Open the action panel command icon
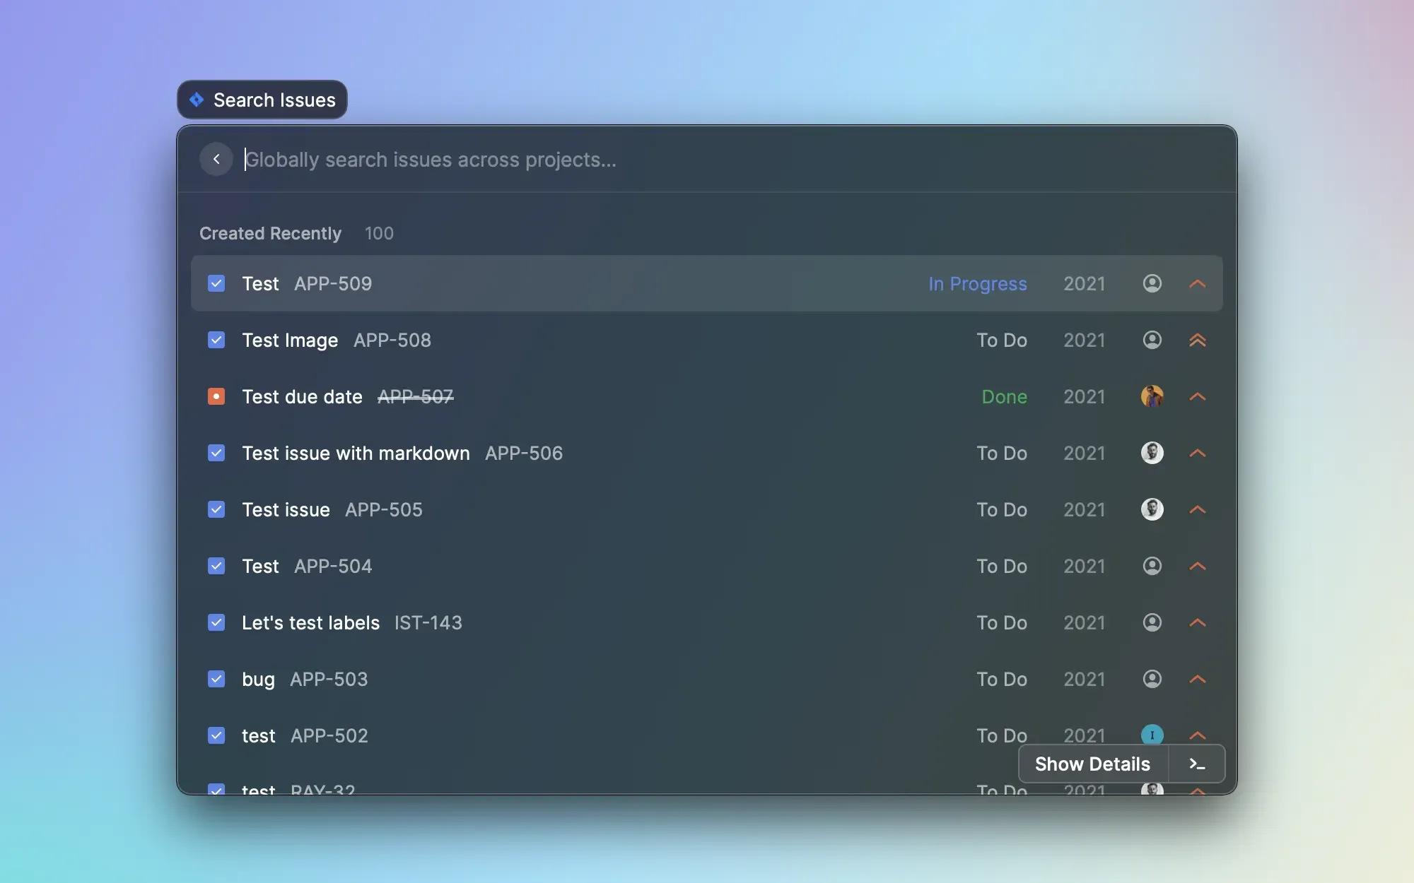The height and width of the screenshot is (883, 1414). [1196, 764]
